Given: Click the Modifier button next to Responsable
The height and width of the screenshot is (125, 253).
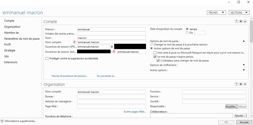Looking at the screenshot, I should (x=231, y=106).
